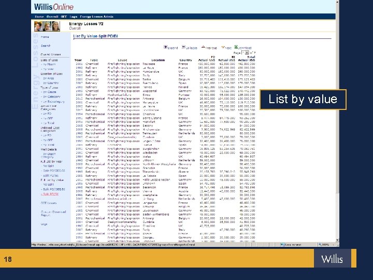Open Type of Loss by Subcategory

pyautogui.click(x=53, y=102)
